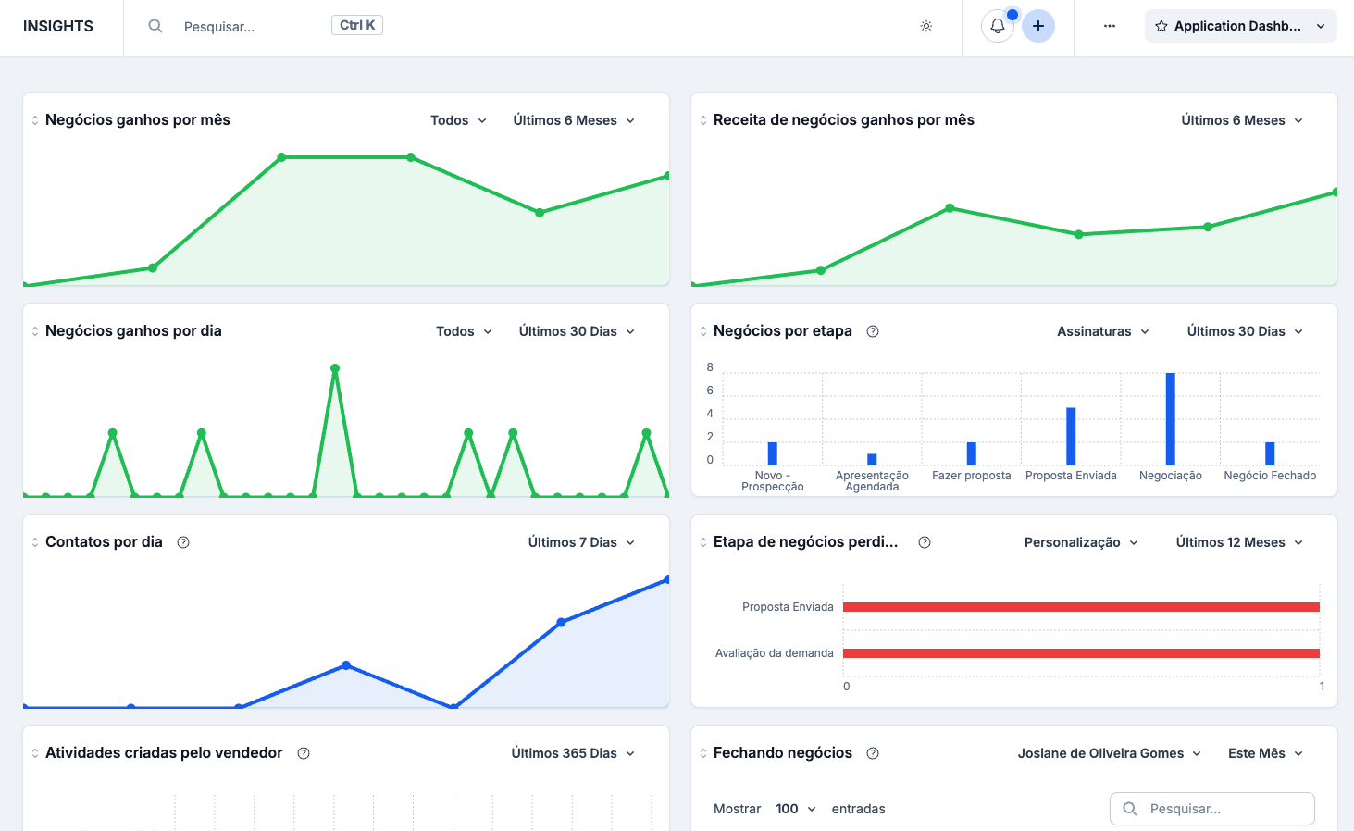The width and height of the screenshot is (1354, 831).
Task: Open the notifications bell
Action: [998, 26]
